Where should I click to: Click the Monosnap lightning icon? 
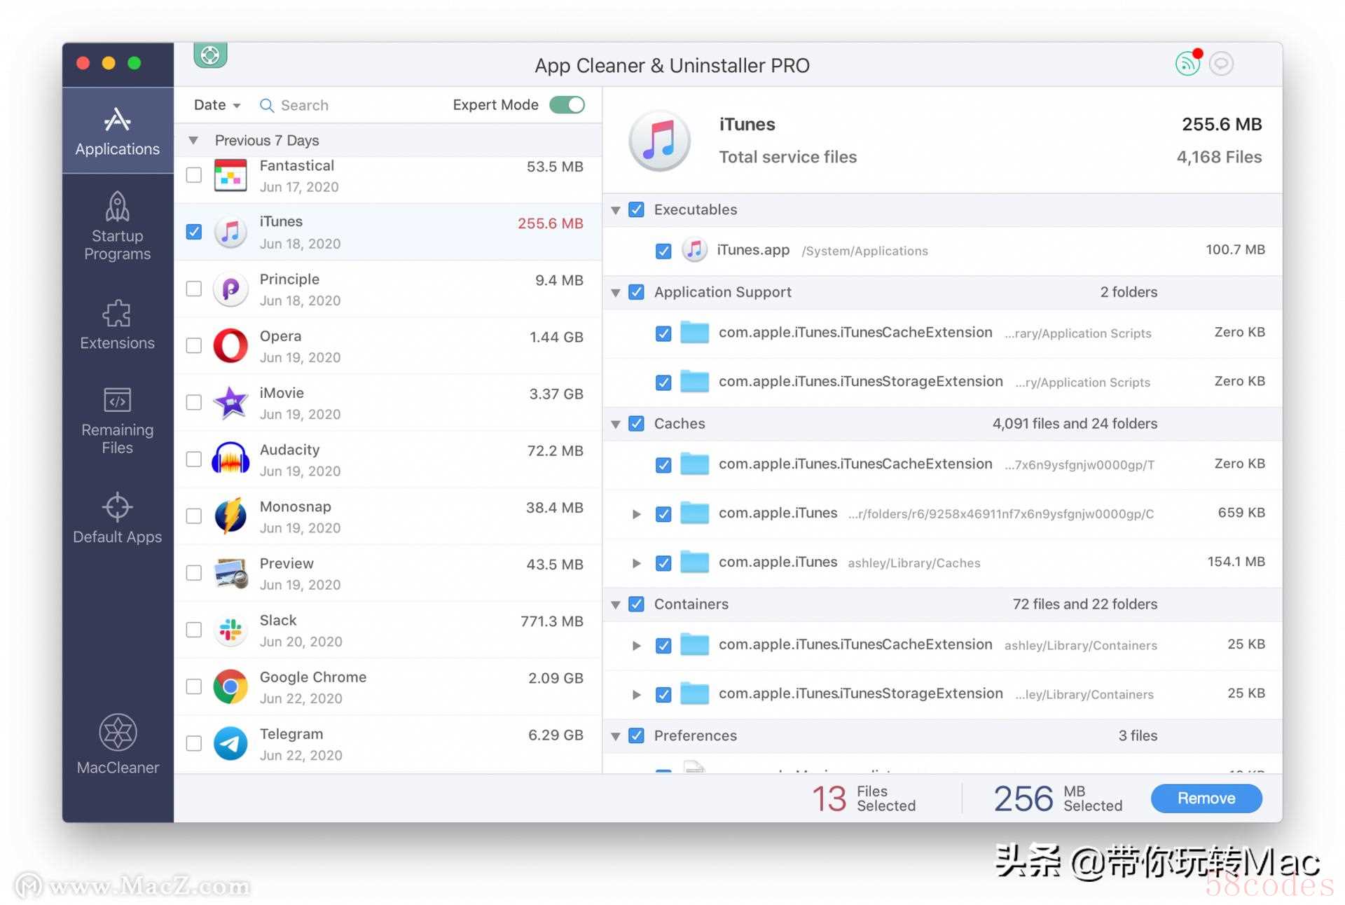click(230, 516)
